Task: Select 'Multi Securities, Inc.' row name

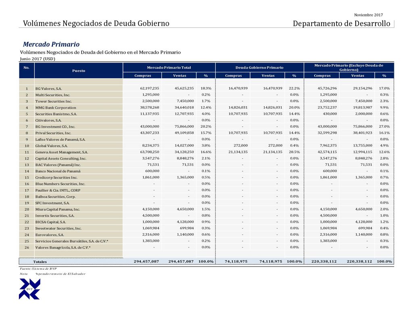Action: [x=53, y=95]
